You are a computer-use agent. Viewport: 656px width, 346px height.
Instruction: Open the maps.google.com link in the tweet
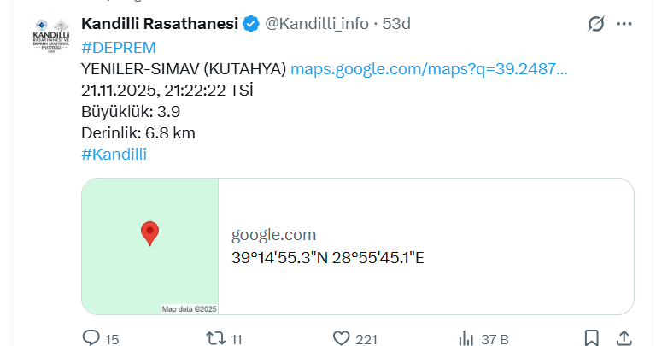pos(429,68)
